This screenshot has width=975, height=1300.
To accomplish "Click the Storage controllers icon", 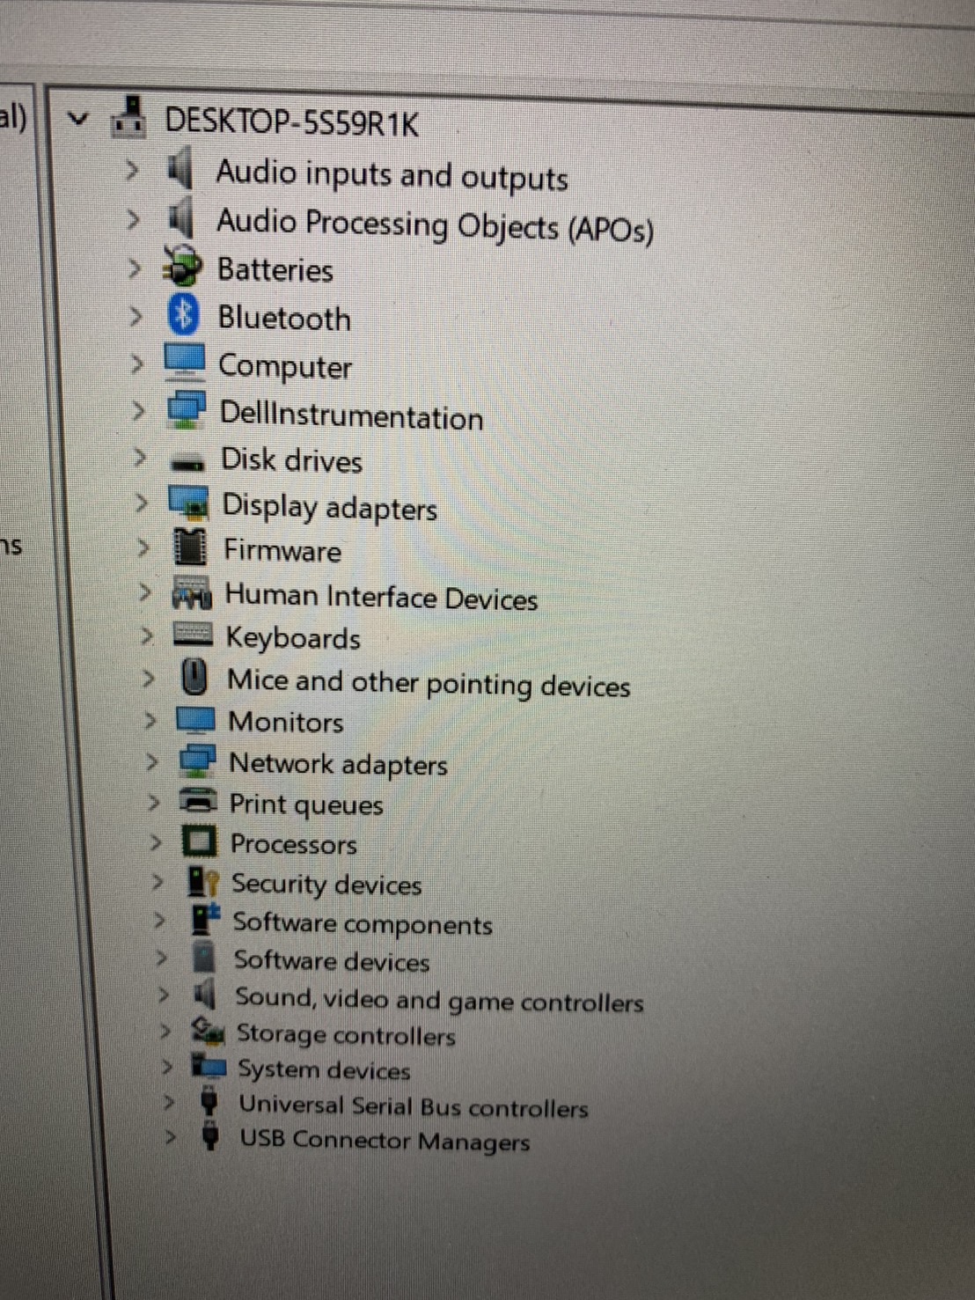I will [208, 1031].
